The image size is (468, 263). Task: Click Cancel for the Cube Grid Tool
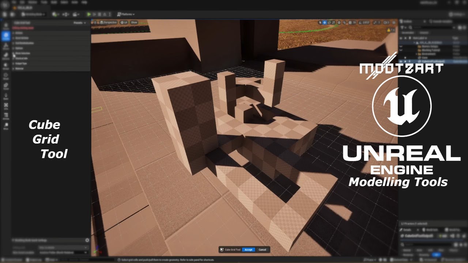point(262,249)
